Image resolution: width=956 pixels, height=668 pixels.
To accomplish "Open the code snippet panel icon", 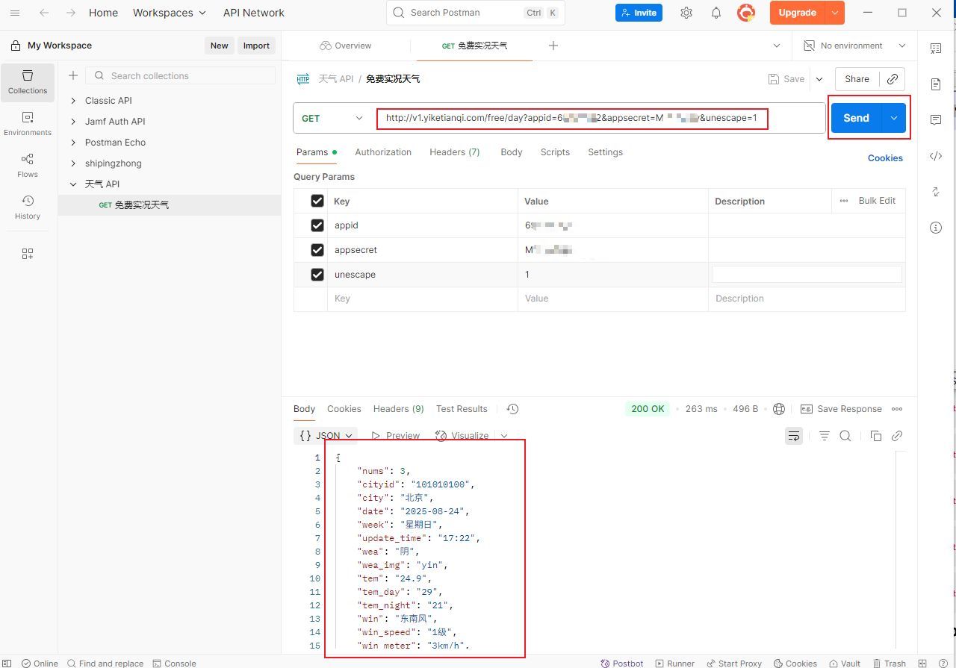I will [936, 156].
